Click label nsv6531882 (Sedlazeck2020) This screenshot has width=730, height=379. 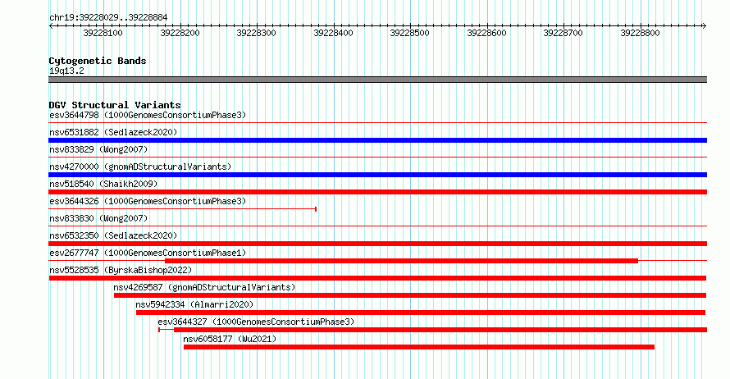pos(113,132)
